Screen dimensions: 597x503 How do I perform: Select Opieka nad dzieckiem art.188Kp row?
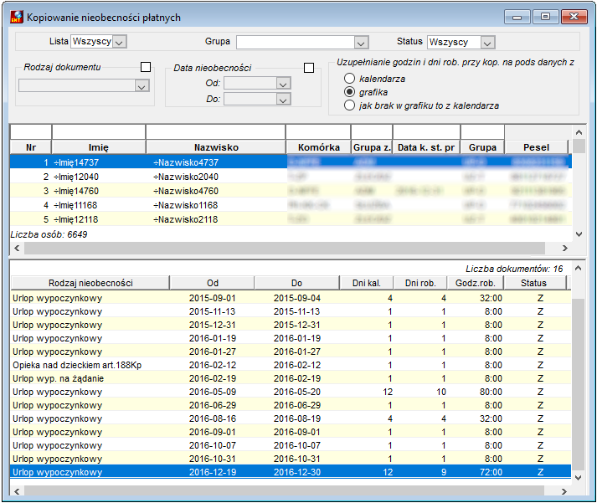pyautogui.click(x=291, y=365)
